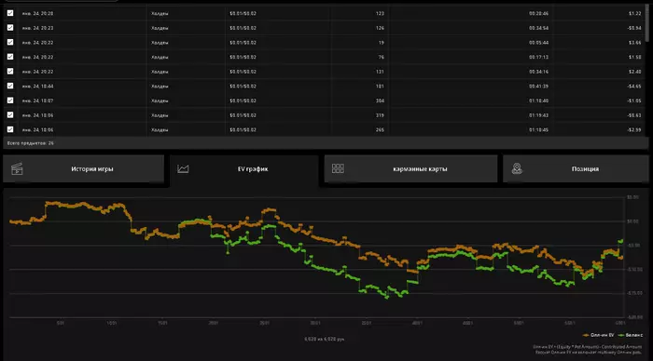Uncheck the session row with 319 hands
This screenshot has width=653, height=361.
pyautogui.click(x=10, y=115)
